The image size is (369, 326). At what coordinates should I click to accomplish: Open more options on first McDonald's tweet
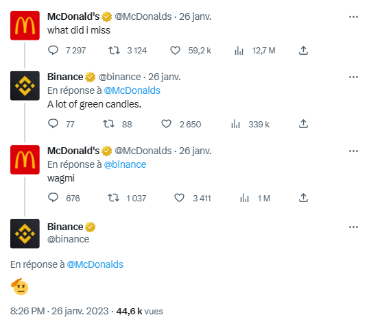(353, 16)
